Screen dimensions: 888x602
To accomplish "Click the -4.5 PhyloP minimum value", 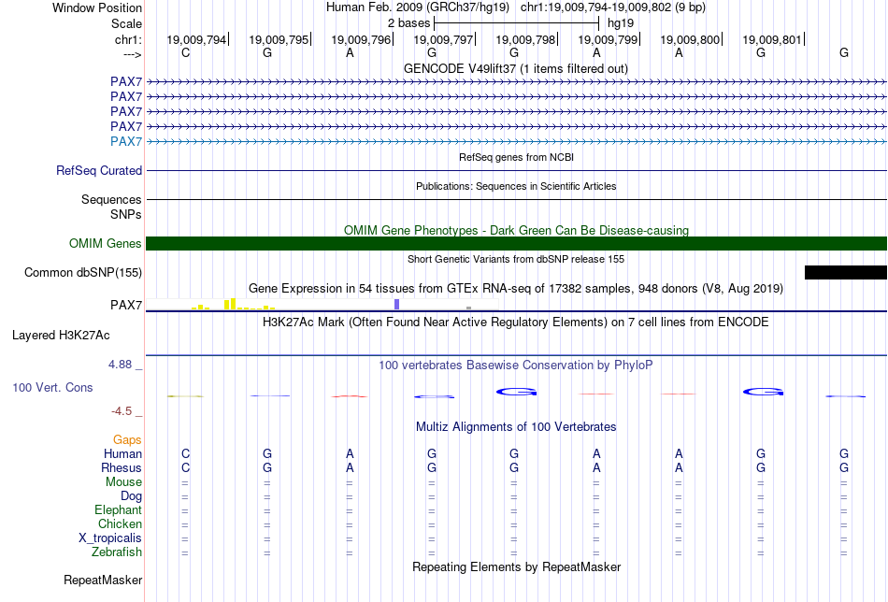I will (122, 411).
